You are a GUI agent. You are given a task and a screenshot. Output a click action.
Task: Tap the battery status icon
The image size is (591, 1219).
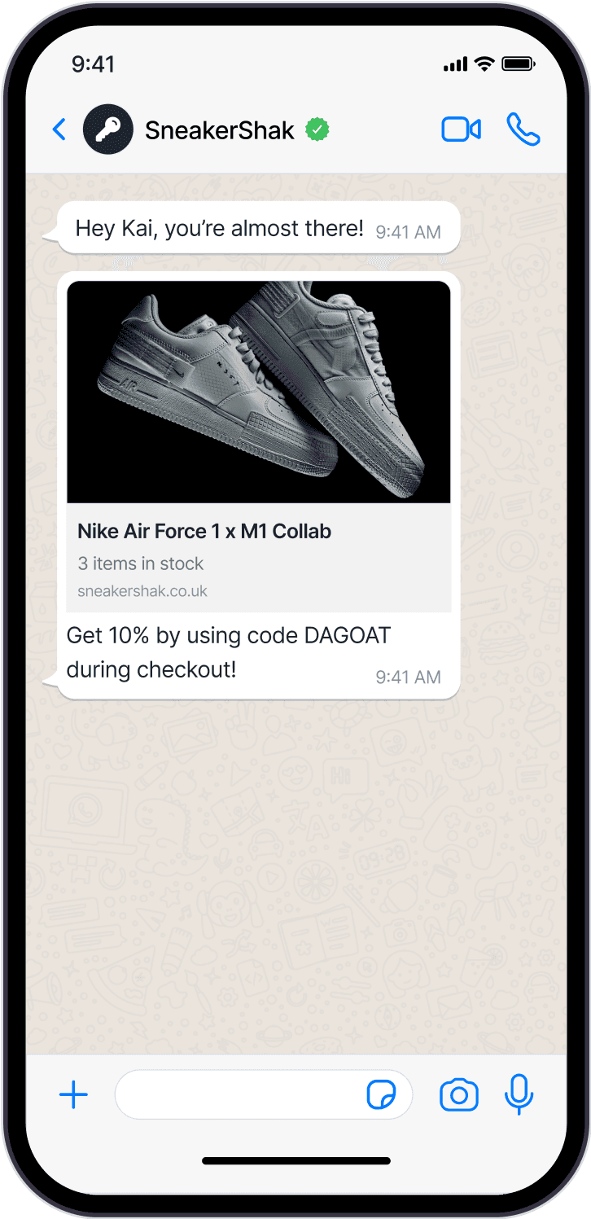tap(518, 64)
